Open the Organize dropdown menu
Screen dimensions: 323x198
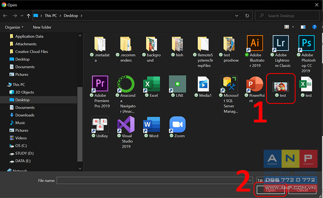tap(14, 27)
